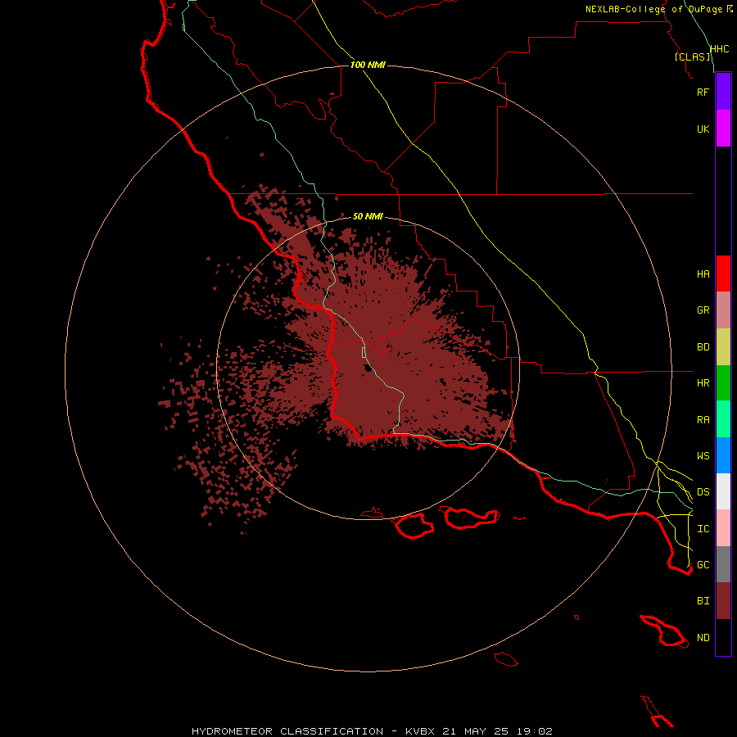Screen dimensions: 737x737
Task: Click the BD legend label
Action: [703, 347]
